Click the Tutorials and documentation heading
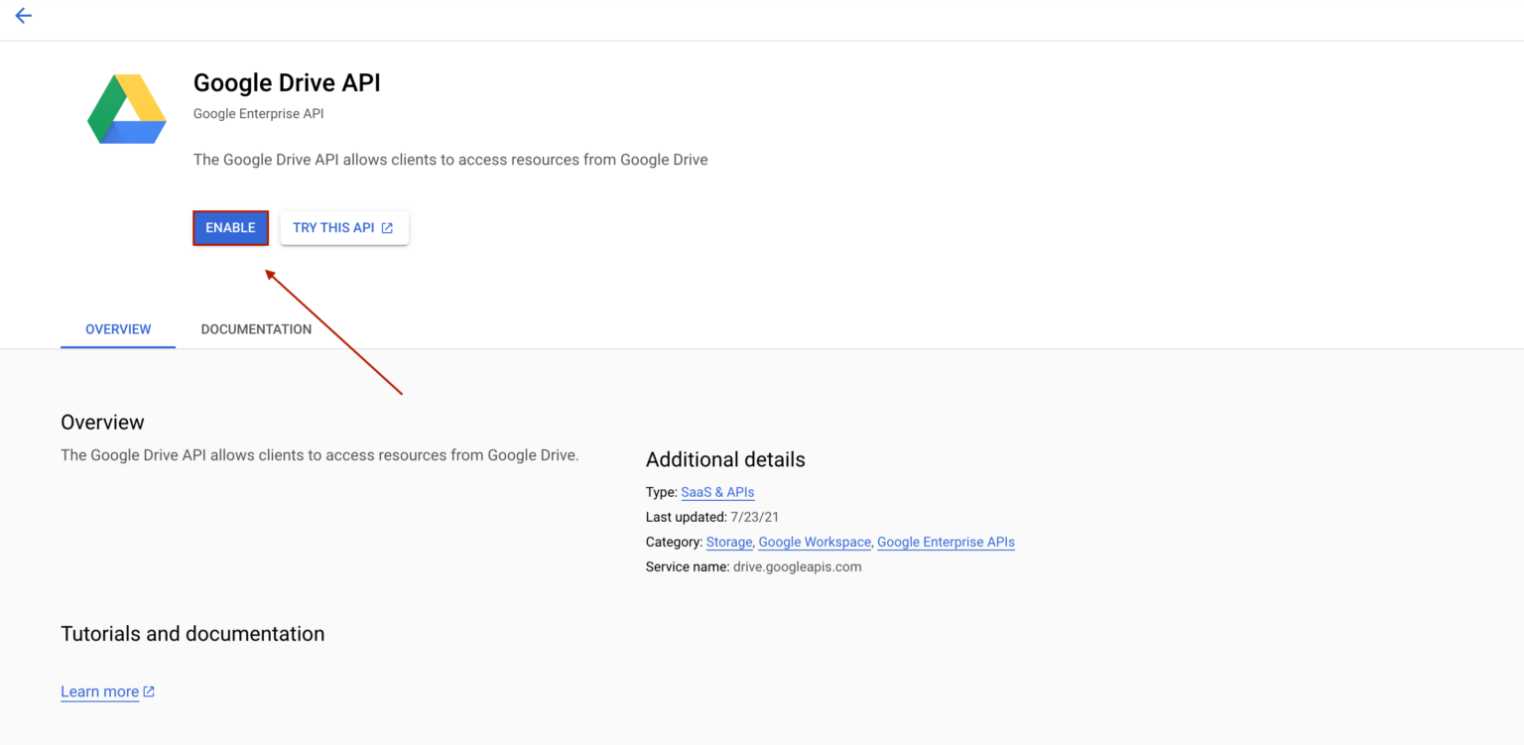This screenshot has width=1524, height=745. coord(192,634)
